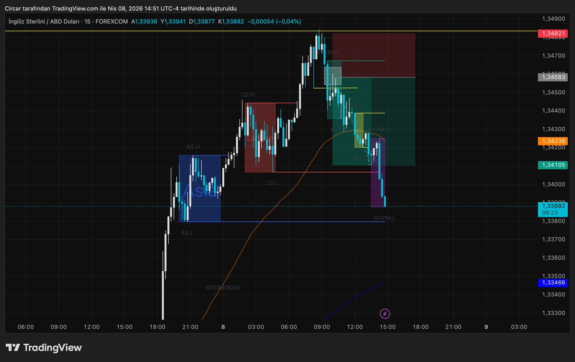Click the TradingView logo
The width and height of the screenshot is (575, 362).
tap(44, 348)
